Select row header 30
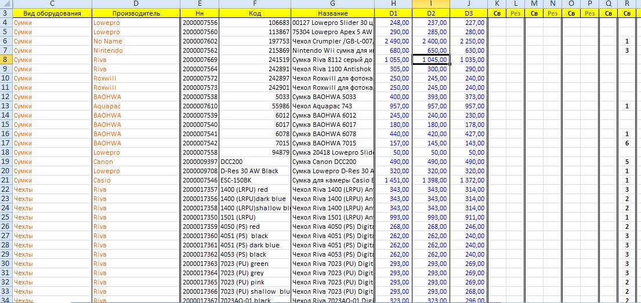This screenshot has height=303, width=641. [x=6, y=264]
